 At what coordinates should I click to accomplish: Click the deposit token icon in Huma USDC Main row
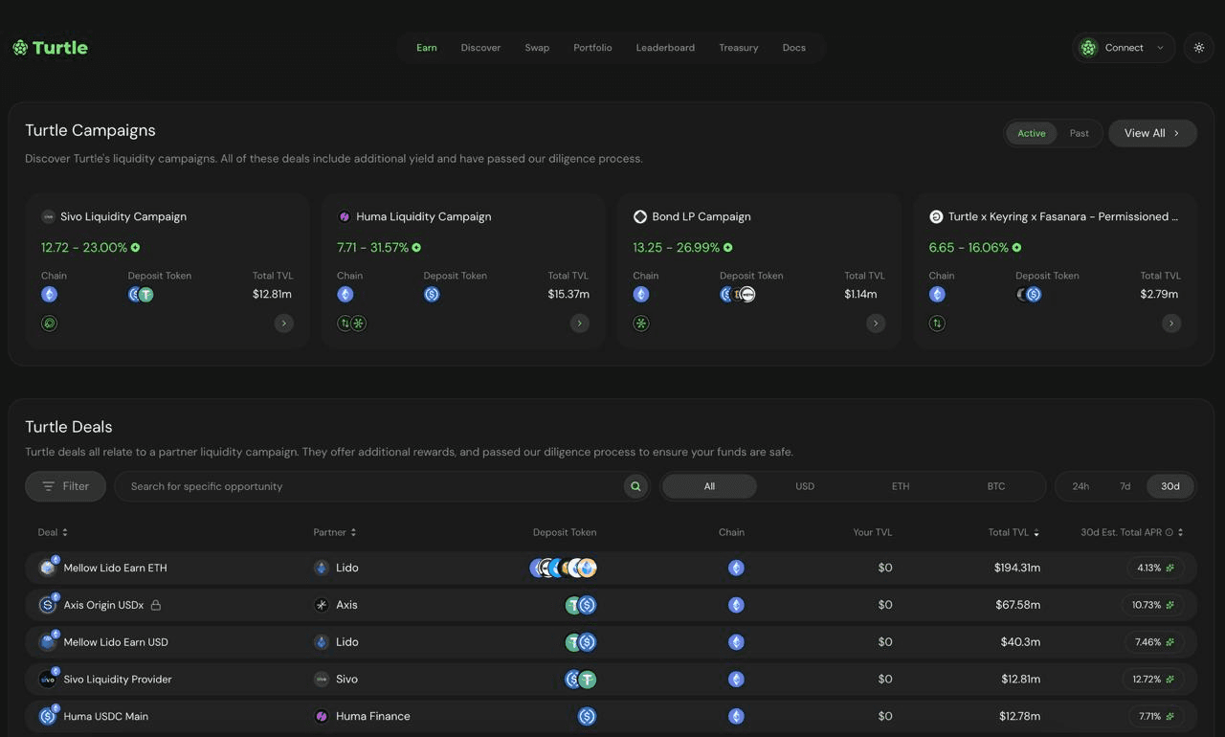point(587,716)
